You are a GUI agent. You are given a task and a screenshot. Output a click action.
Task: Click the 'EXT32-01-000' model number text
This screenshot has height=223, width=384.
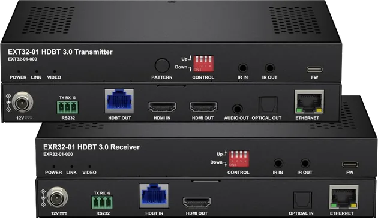tap(23, 59)
